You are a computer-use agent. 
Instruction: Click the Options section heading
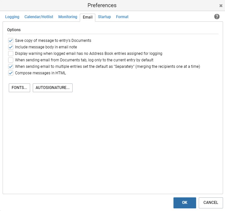click(x=14, y=30)
